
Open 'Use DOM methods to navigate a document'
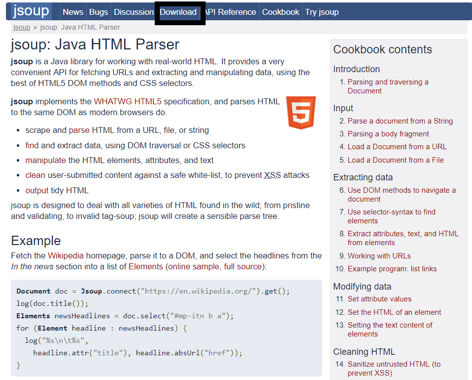pyautogui.click(x=402, y=195)
